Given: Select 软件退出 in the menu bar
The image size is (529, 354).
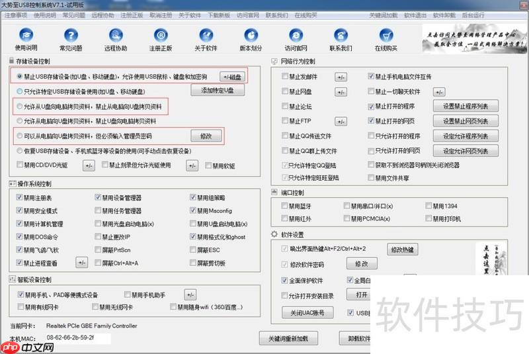Looking at the screenshot, I should coord(415,15).
